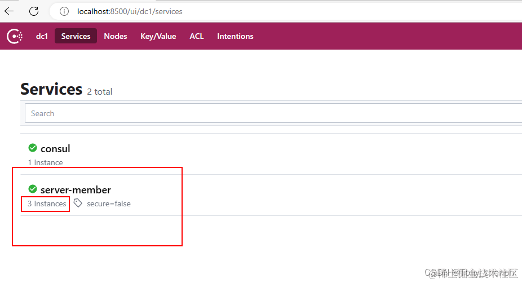
Task: Open the Key/Value tab
Action: tap(158, 36)
